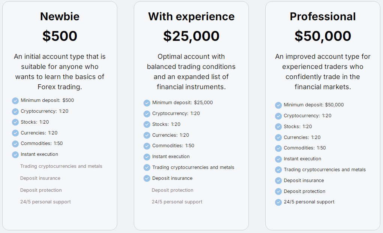Click check icon beside With experience Commodities 1:50
The image size is (383, 233).
tap(147, 146)
